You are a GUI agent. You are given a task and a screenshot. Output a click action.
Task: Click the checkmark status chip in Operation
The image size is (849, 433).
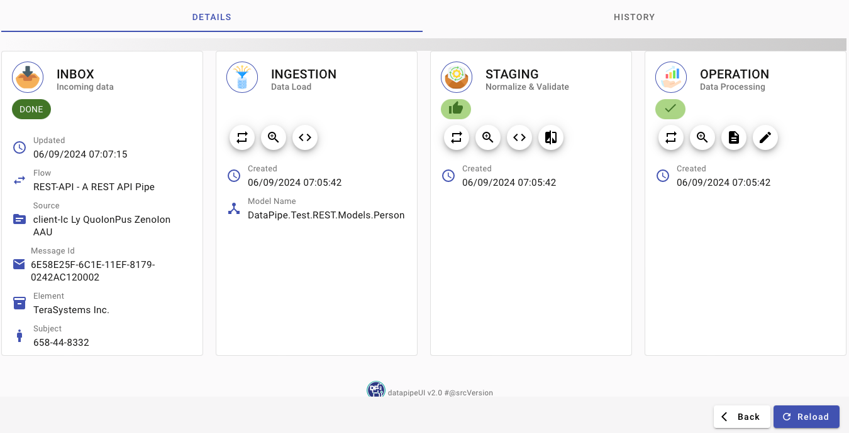point(670,109)
